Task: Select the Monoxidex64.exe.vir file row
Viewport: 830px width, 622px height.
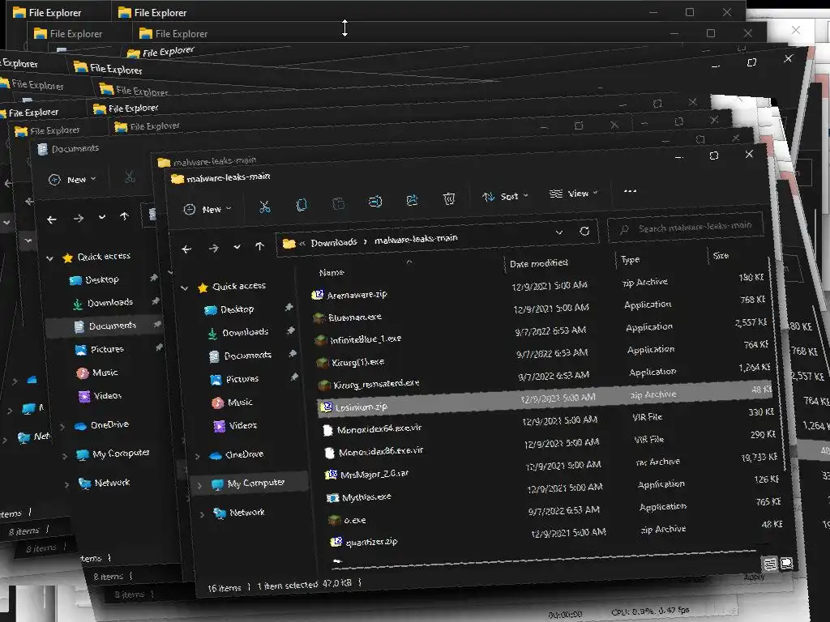Action: 548,423
